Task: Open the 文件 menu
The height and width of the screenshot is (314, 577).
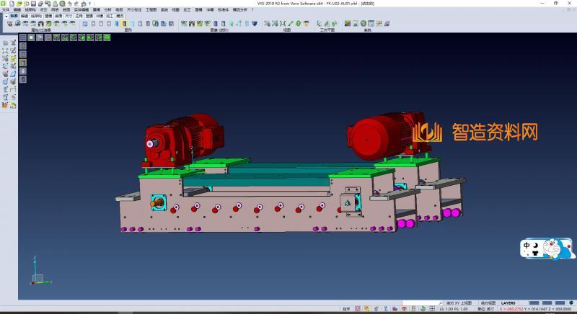Action: coord(6,9)
